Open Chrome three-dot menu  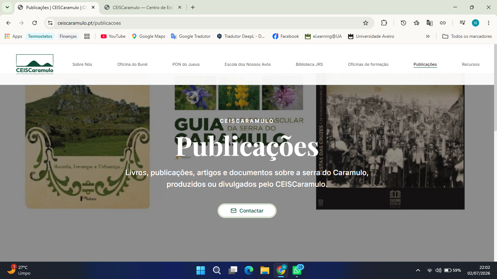tap(489, 23)
